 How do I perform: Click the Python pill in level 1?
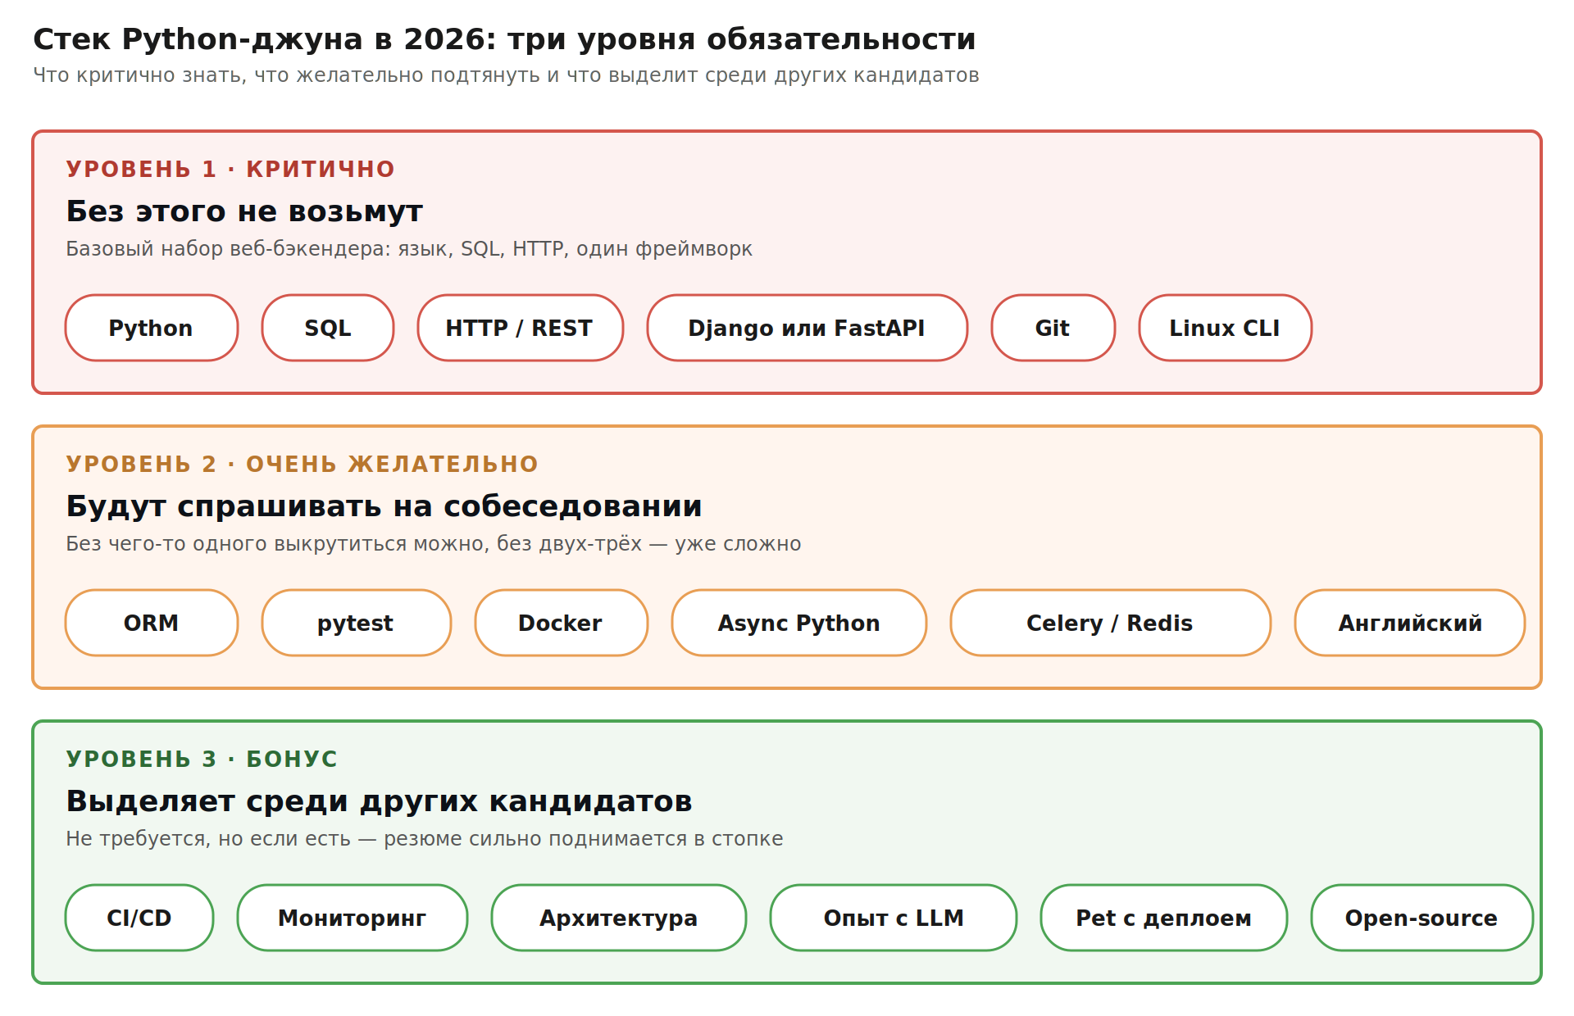pyautogui.click(x=152, y=328)
